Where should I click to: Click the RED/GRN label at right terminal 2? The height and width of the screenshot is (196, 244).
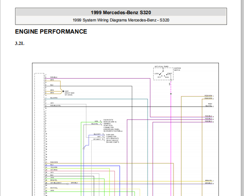(x=208, y=98)
